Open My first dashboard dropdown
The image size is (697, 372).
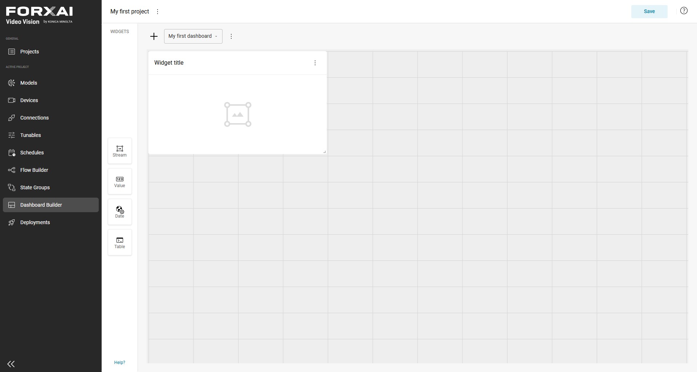point(193,36)
